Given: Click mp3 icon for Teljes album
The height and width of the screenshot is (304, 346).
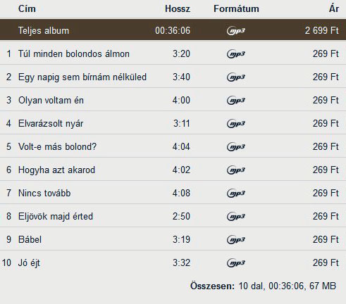Looking at the screenshot, I should point(236,31).
